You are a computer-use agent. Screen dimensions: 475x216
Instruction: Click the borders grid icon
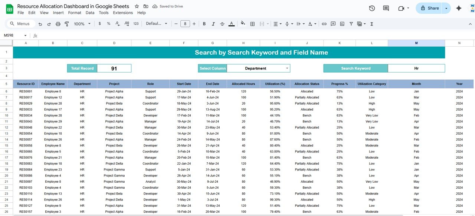(x=252, y=24)
